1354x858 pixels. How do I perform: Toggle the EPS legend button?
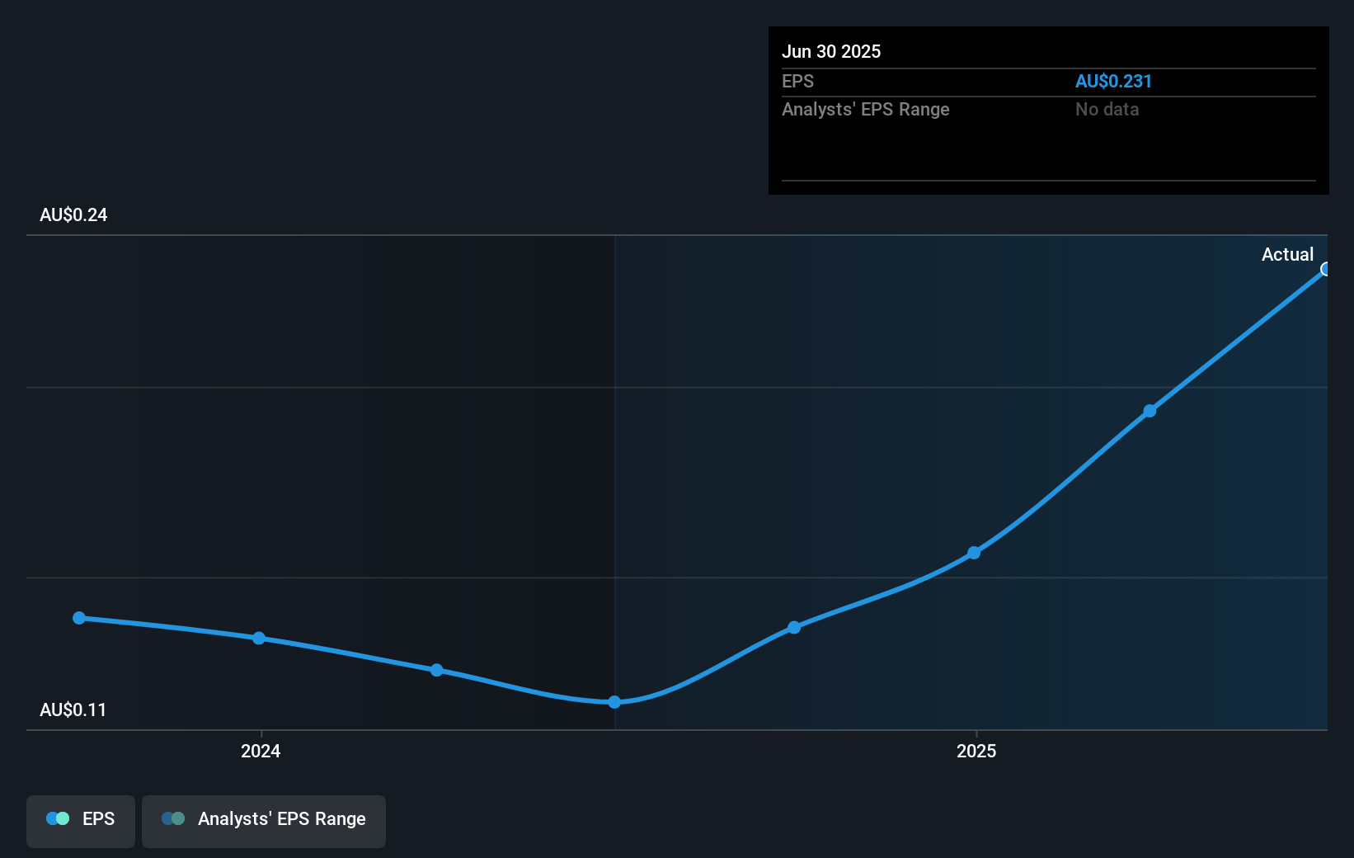tap(81, 820)
